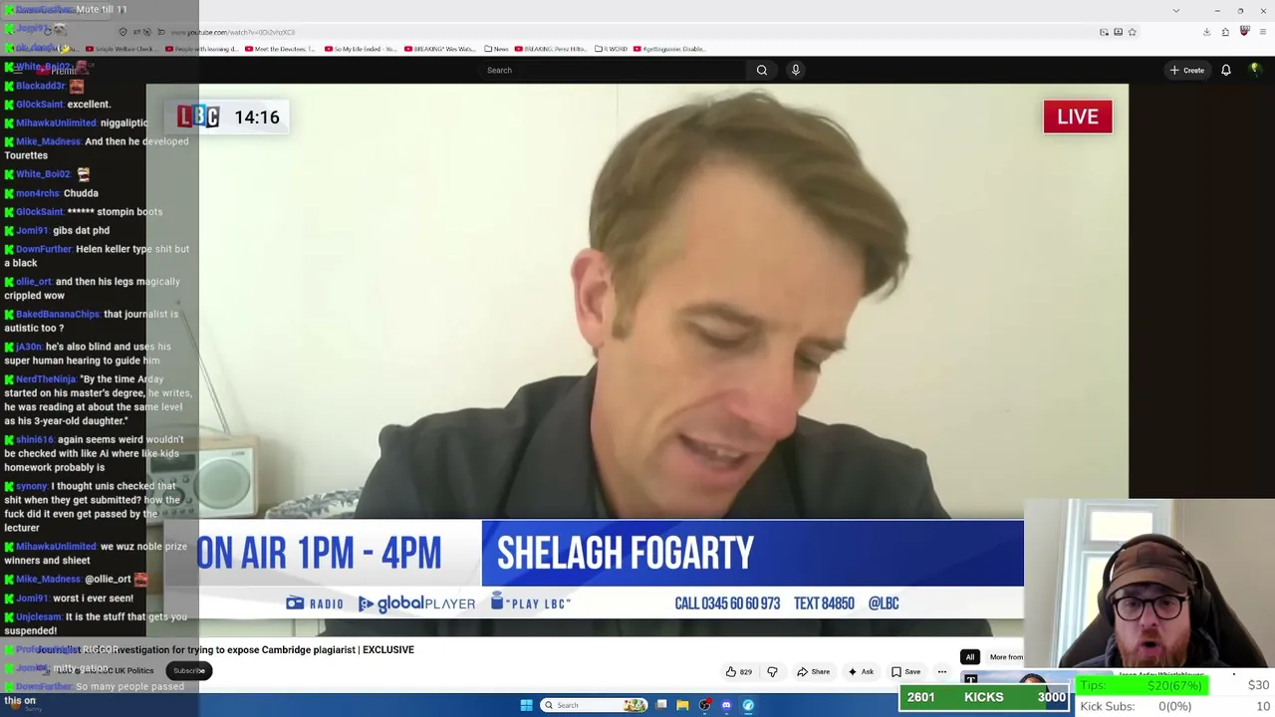Screen dimensions: 1275x717
Task: Click chat username BakedBananaChips
Action: point(58,314)
